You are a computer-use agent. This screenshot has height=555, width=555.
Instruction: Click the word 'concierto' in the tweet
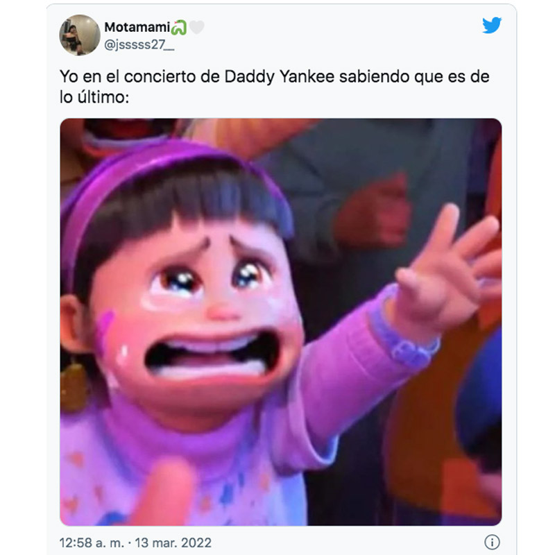pyautogui.click(x=160, y=77)
